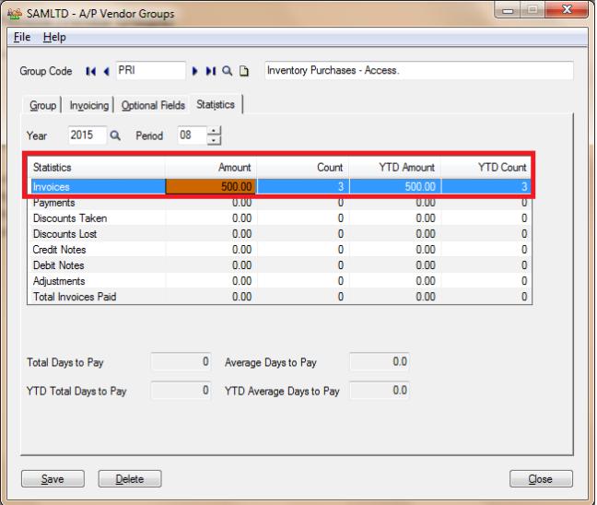Select Credit Notes Count cell
Image resolution: width=597 pixels, height=505 pixels.
(x=303, y=250)
